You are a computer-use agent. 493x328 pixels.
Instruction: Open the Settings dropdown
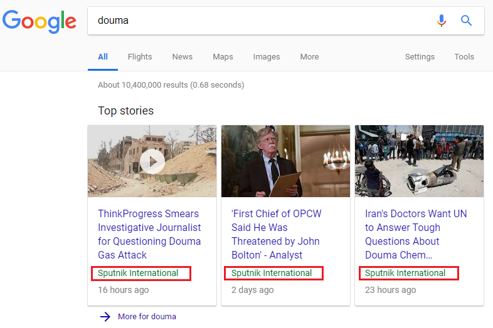pos(420,57)
